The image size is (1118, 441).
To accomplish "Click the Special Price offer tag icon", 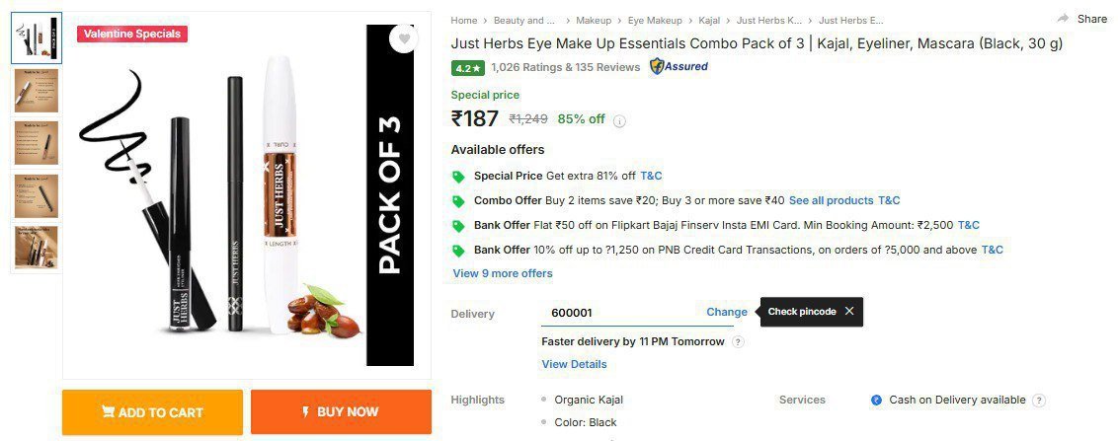I will tap(458, 177).
